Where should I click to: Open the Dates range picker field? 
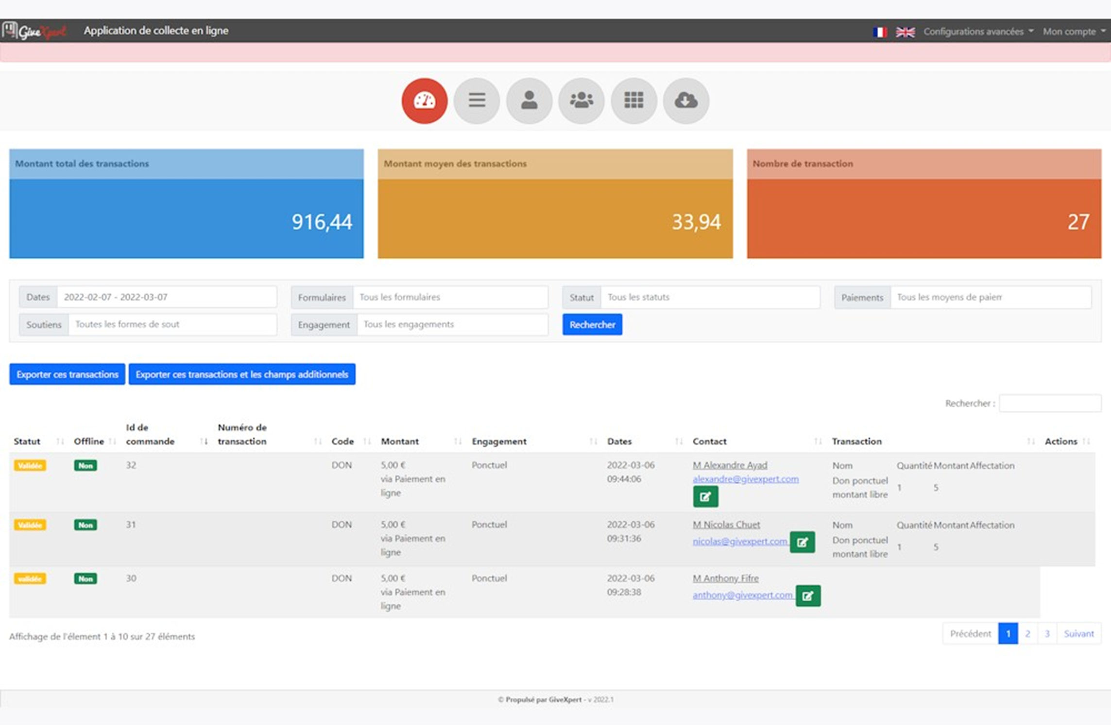pos(167,297)
